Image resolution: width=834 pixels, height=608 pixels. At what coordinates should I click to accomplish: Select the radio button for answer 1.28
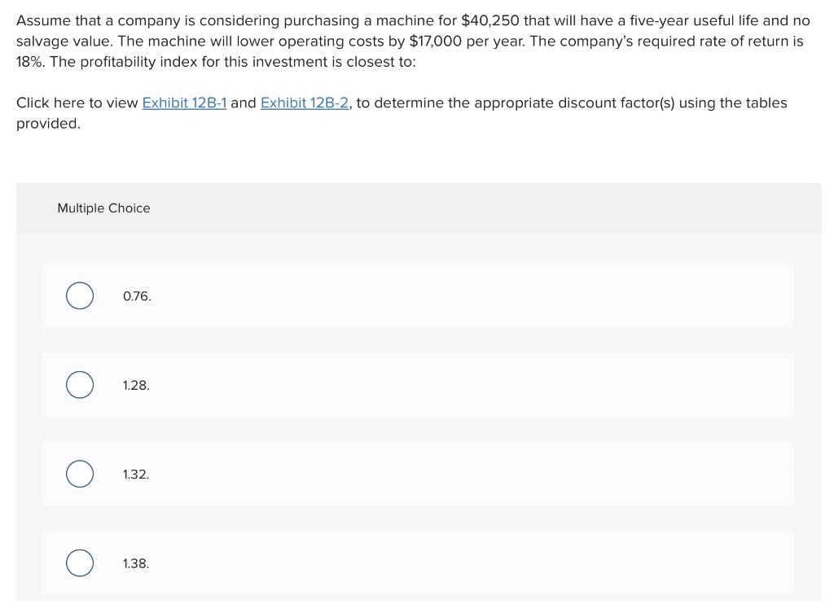pos(79,384)
